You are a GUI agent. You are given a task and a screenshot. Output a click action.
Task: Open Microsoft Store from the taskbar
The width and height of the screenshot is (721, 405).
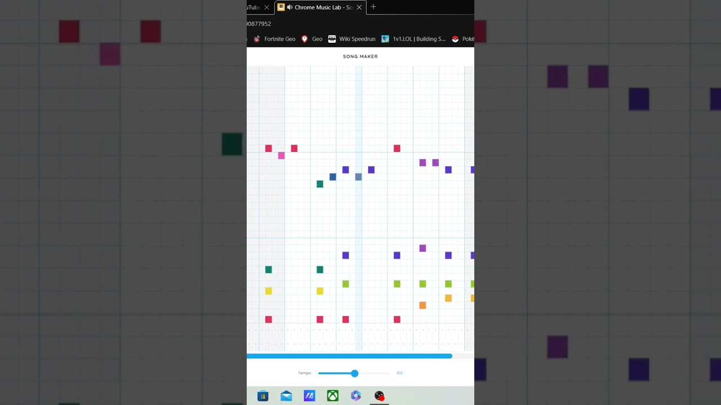click(x=262, y=396)
